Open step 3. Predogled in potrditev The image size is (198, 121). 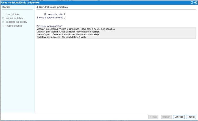[x=14, y=22]
